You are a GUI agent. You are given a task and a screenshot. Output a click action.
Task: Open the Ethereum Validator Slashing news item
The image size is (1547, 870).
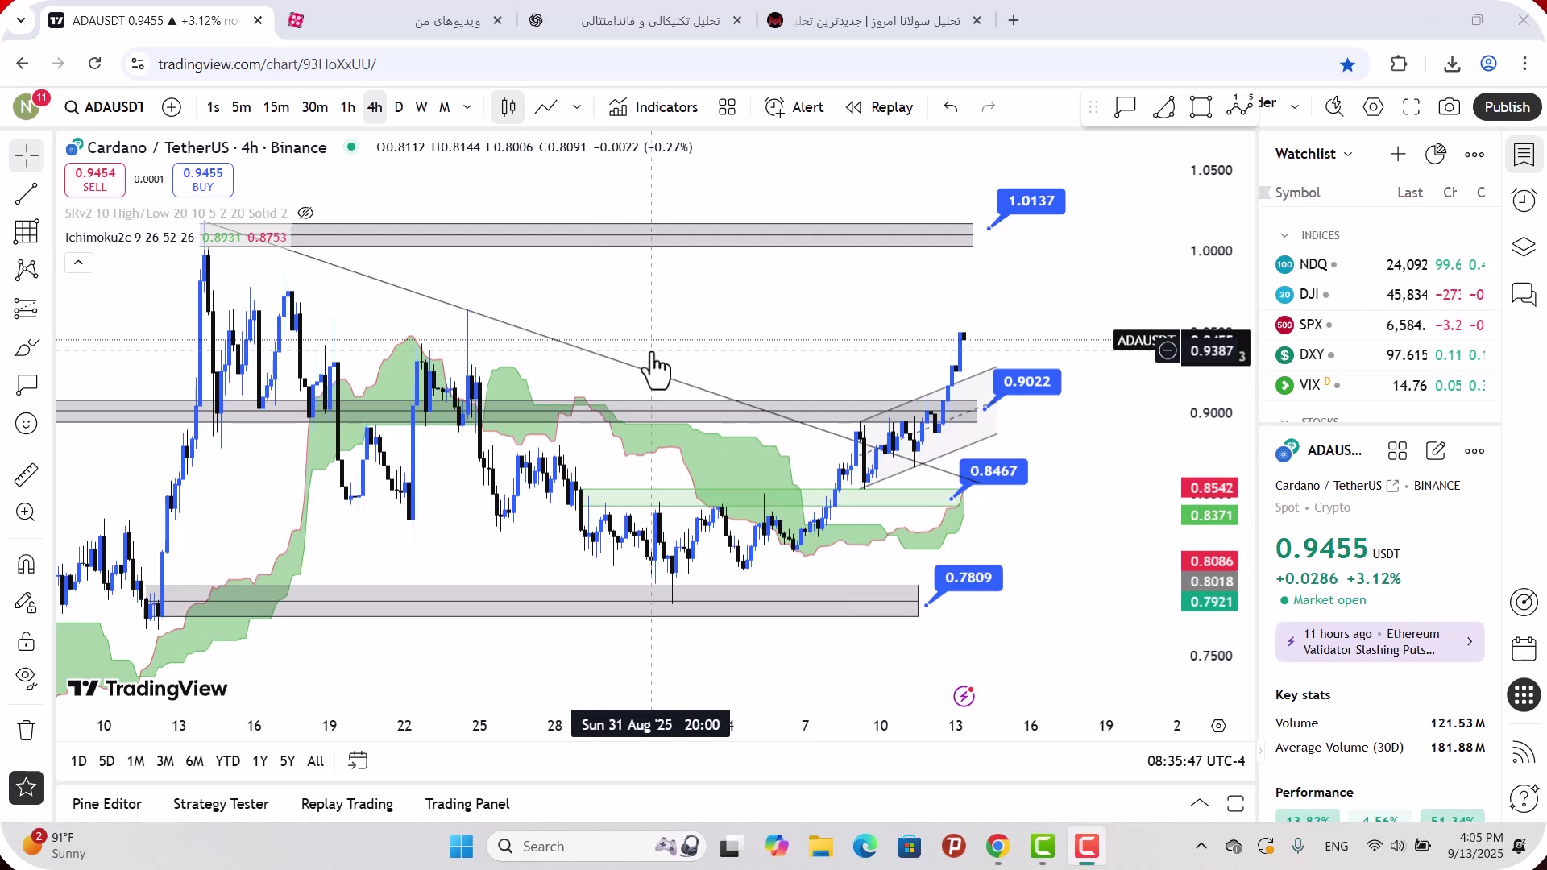[1379, 642]
